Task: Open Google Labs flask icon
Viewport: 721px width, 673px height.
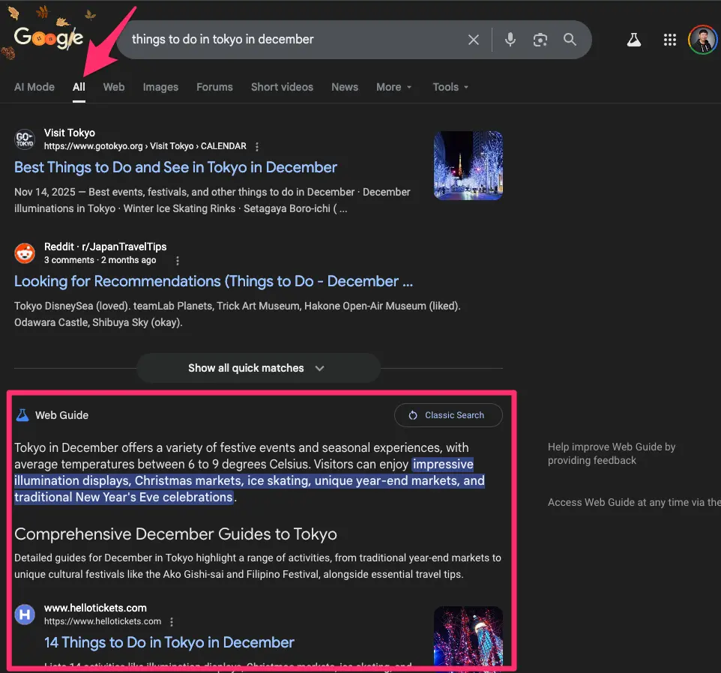Action: [634, 40]
